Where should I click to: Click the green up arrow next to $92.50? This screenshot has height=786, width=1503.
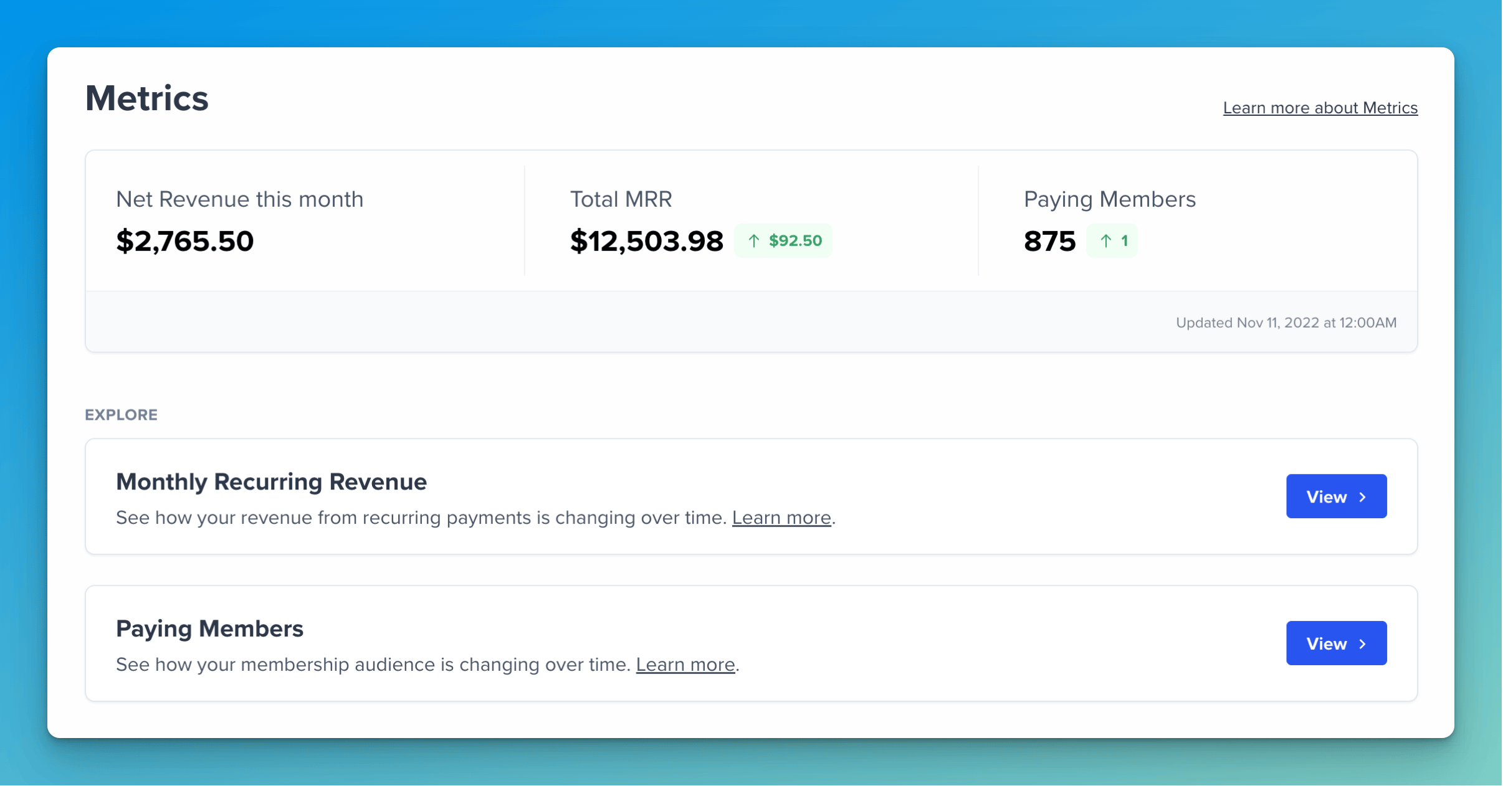[x=753, y=240]
